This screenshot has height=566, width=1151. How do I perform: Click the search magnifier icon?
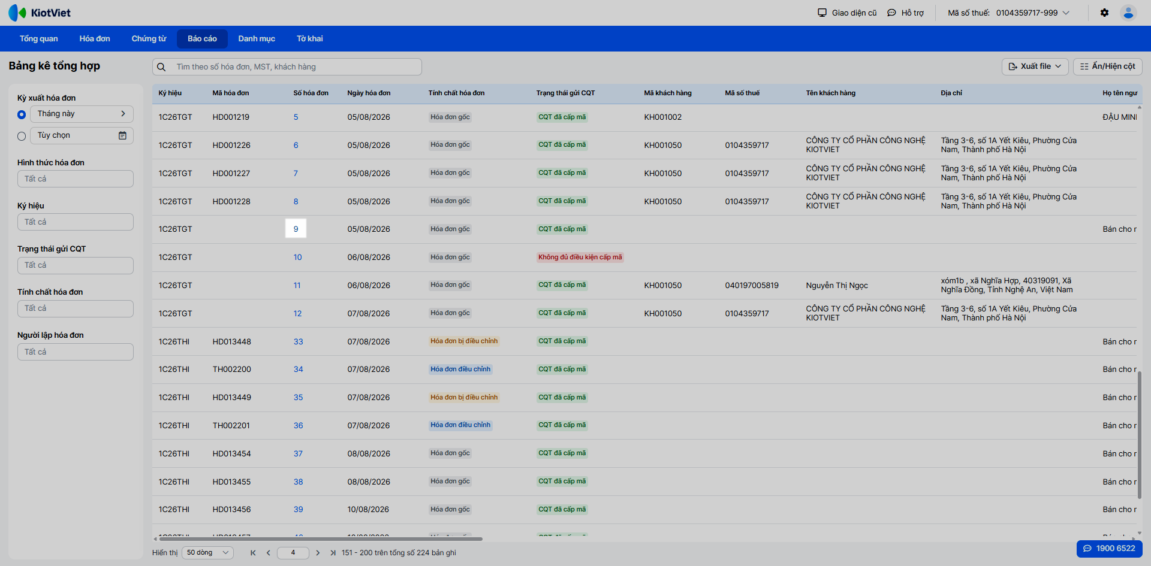tap(161, 67)
